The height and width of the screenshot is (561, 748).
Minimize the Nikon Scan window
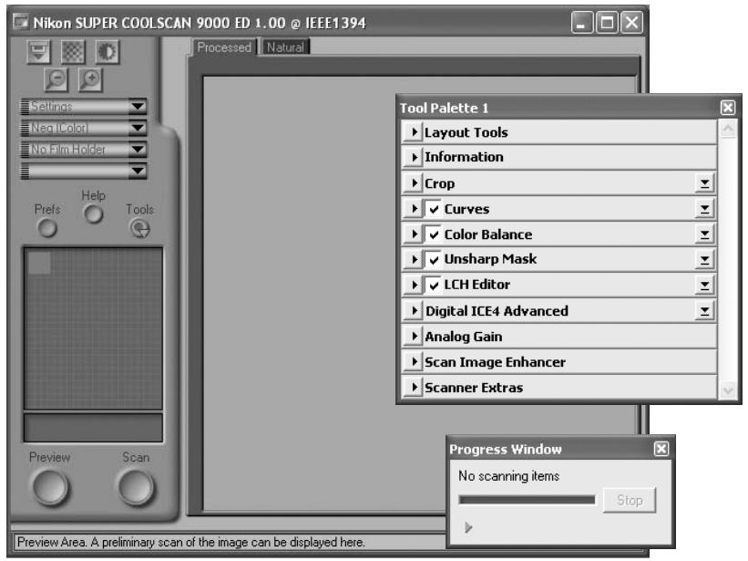(581, 23)
